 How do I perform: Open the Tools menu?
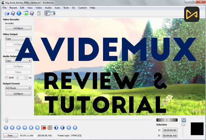[x=66, y=8]
